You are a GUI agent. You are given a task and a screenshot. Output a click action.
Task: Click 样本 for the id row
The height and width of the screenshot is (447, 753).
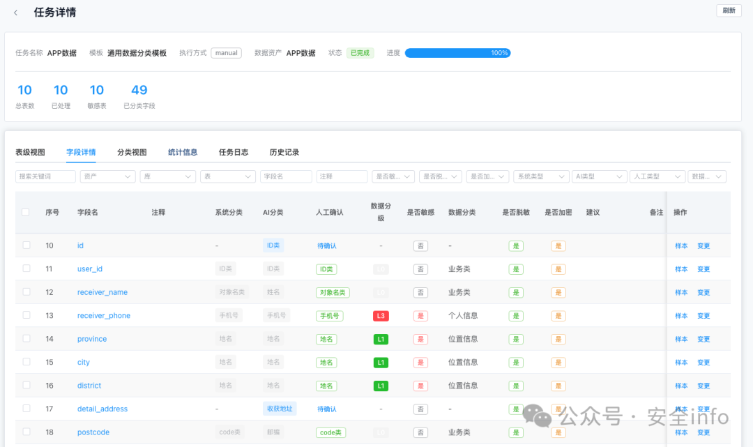pos(681,246)
